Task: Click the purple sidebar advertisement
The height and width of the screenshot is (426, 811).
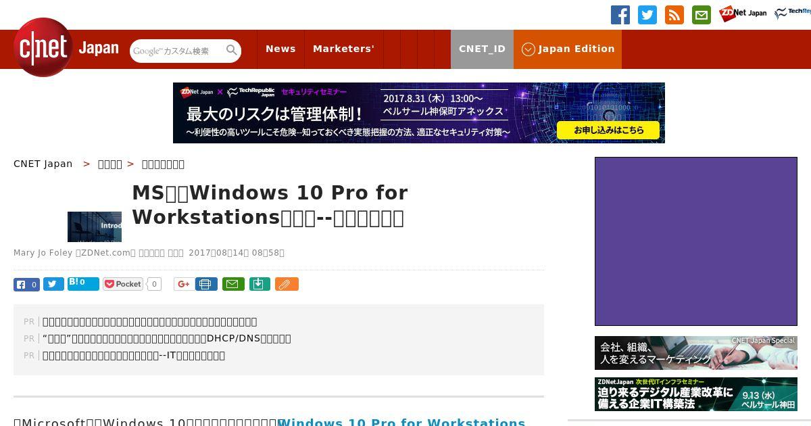Action: click(696, 241)
